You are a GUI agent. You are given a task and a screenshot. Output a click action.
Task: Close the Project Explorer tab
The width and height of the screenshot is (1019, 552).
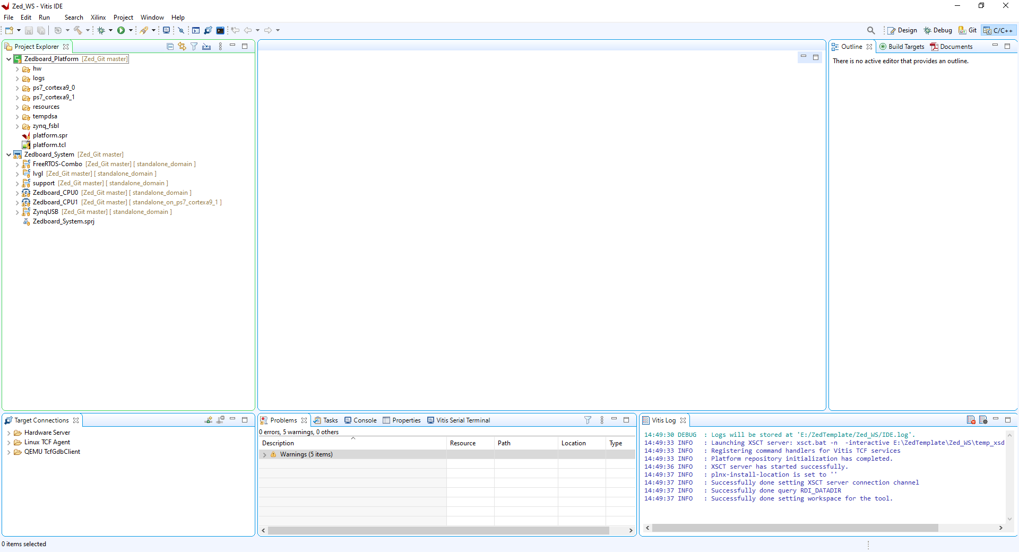point(66,47)
